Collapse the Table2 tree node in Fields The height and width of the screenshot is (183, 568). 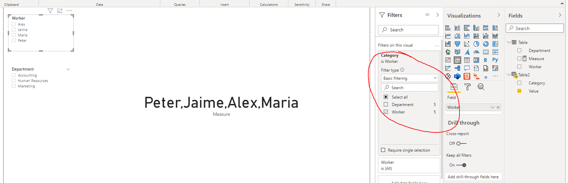(x=509, y=75)
